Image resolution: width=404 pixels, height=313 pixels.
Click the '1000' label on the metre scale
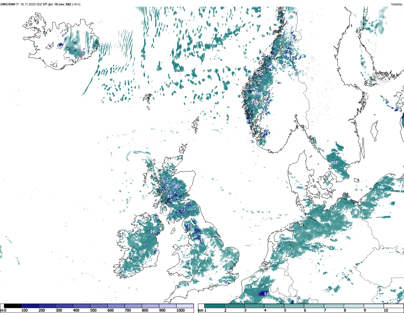point(181,310)
